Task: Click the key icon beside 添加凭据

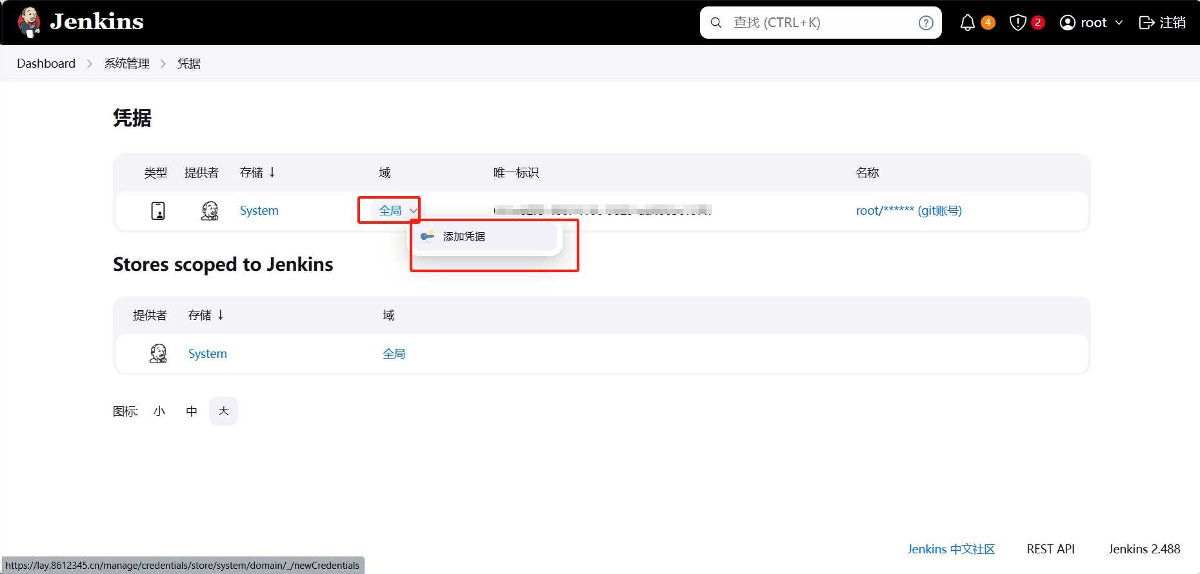Action: 427,236
